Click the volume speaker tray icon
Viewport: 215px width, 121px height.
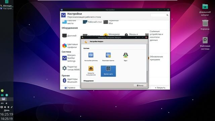(7, 103)
